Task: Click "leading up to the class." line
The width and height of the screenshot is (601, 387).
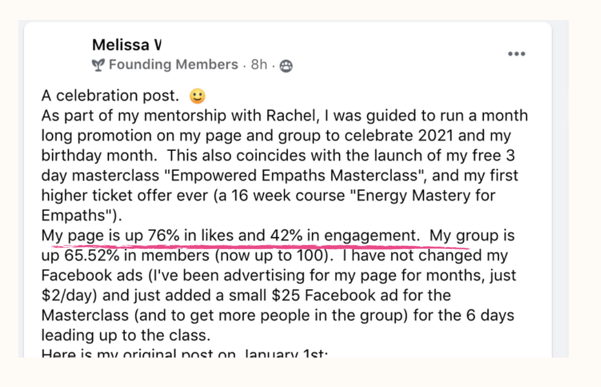Action: coord(126,335)
